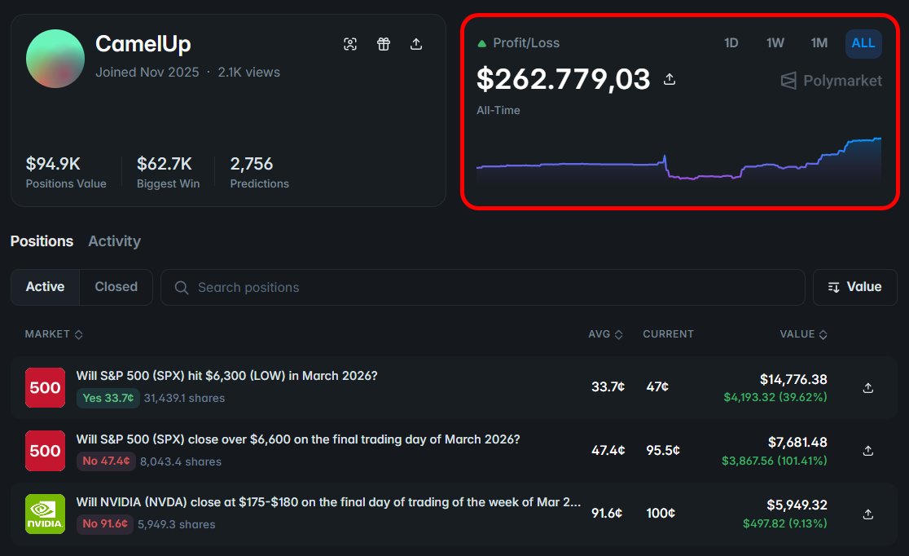Click the '5,949.3 shares' text

[x=176, y=525]
